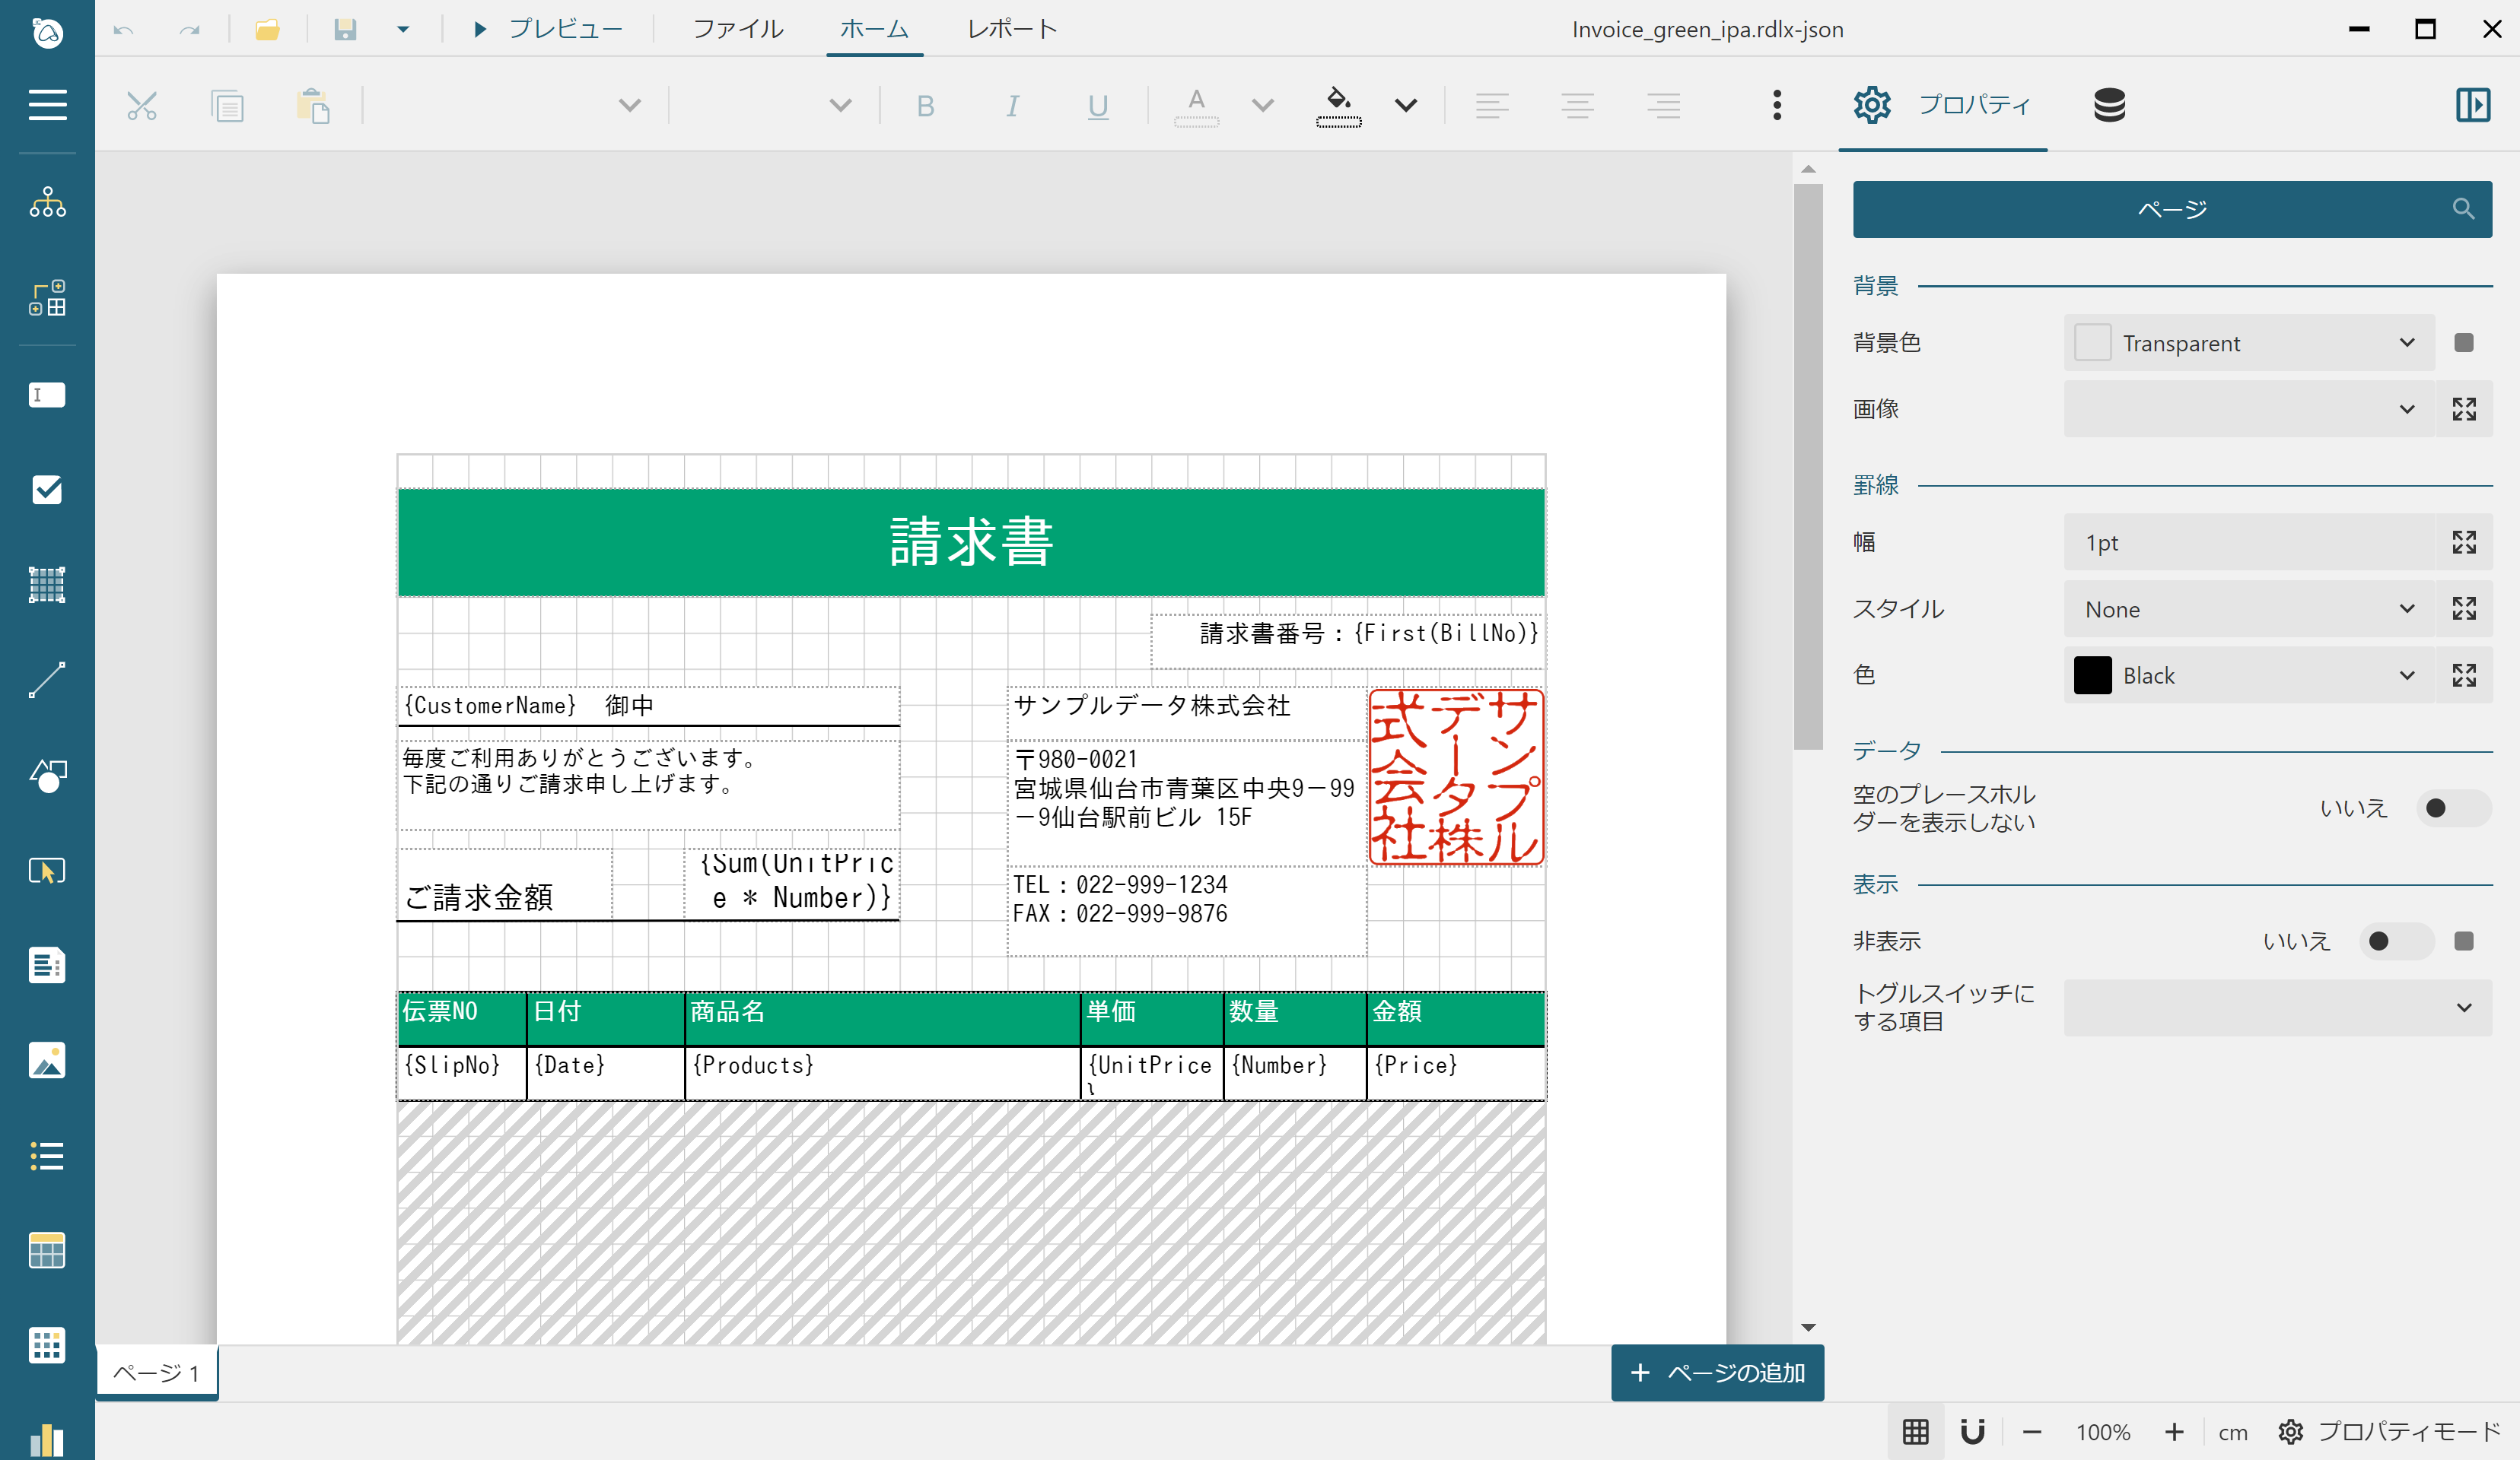Open the group editor icon in sidebar
2520x1460 pixels.
pyautogui.click(x=47, y=298)
